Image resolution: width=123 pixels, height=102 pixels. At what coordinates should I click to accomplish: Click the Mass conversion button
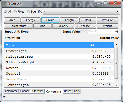coord(88,20)
